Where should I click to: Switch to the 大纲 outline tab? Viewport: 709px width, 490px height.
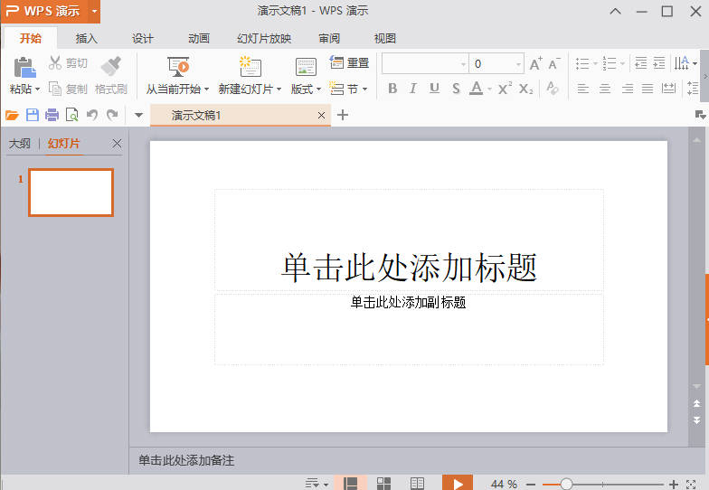20,144
